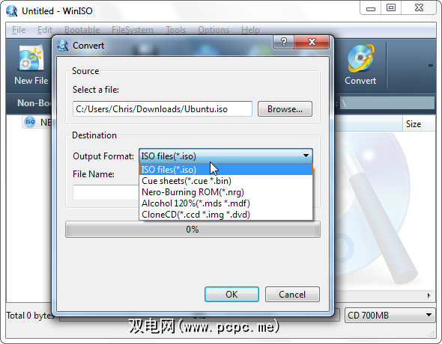The height and width of the screenshot is (344, 442).
Task: Click the toolbar overflow chevron arrows
Action: [431, 65]
